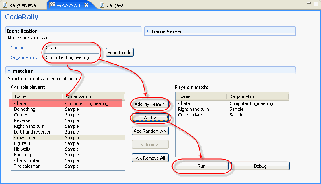Click the Debug button
The image size is (321, 184).
point(260,166)
